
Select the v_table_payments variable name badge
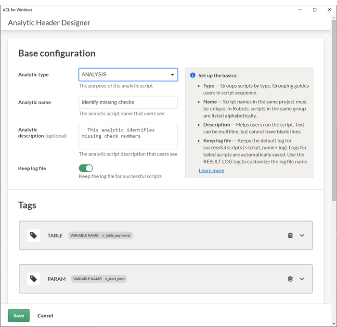click(100, 235)
